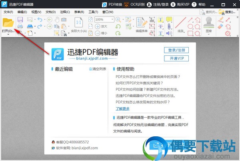Rotate view counterclockwise green arrow
240x161 pixels.
click(x=118, y=27)
